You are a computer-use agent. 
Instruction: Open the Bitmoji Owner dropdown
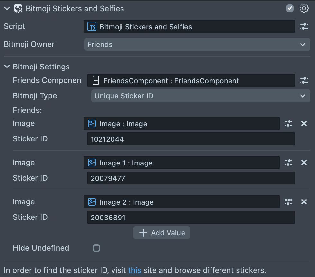pyautogui.click(x=197, y=44)
